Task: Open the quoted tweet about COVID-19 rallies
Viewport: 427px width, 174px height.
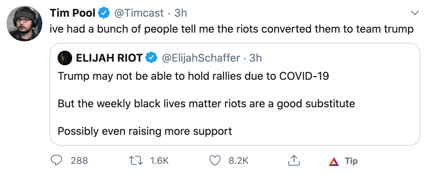Action: tap(235, 94)
